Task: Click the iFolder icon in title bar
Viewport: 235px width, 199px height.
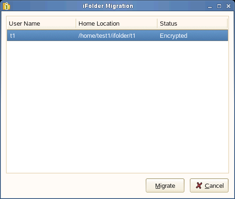Action: click(x=7, y=6)
